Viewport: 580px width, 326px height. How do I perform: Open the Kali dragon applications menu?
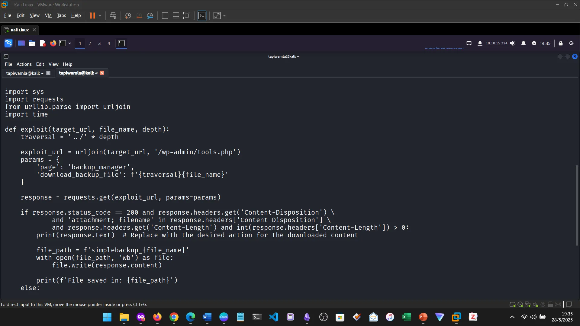tap(8, 43)
